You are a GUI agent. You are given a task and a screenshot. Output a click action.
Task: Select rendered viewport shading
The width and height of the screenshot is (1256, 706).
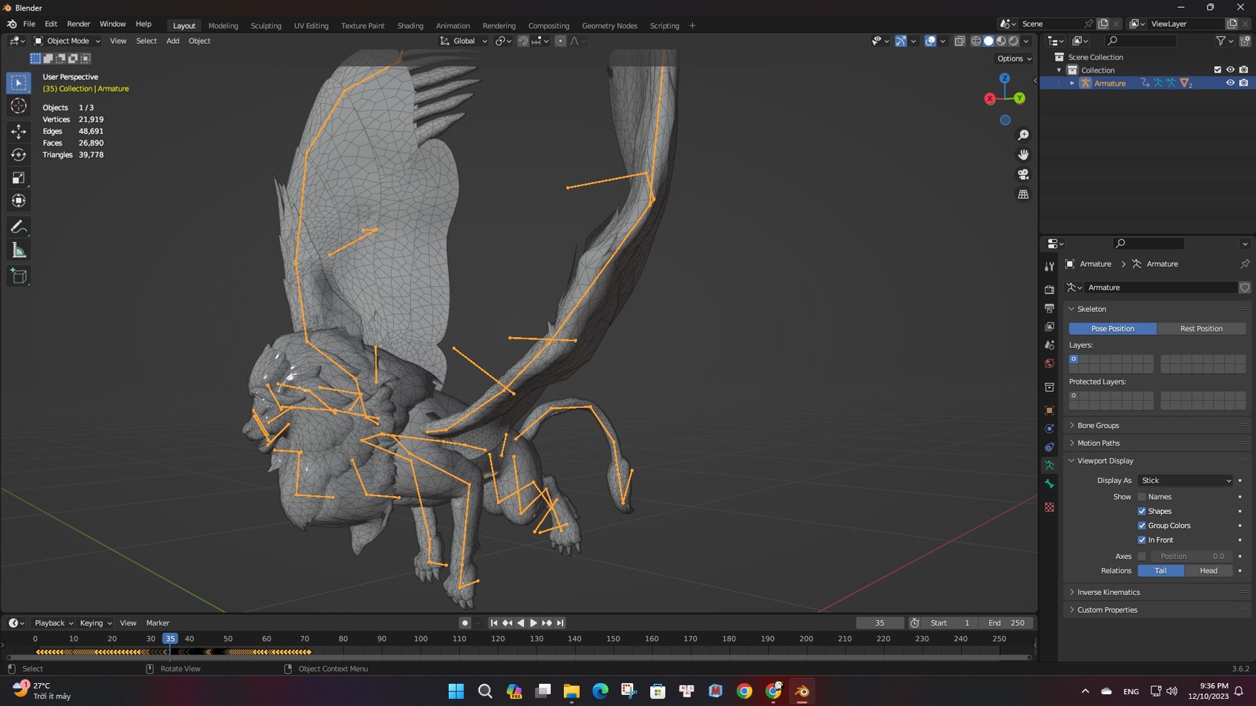click(1013, 41)
